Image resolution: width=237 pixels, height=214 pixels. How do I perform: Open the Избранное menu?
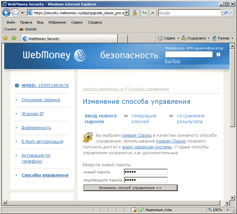(57, 23)
